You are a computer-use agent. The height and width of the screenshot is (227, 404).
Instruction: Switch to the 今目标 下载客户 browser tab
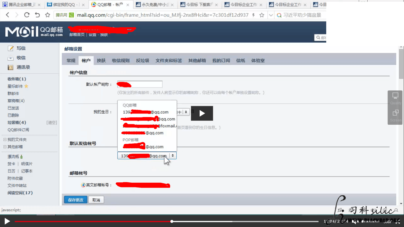click(x=200, y=5)
